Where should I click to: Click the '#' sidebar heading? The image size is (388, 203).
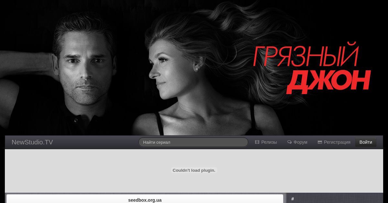(x=293, y=199)
